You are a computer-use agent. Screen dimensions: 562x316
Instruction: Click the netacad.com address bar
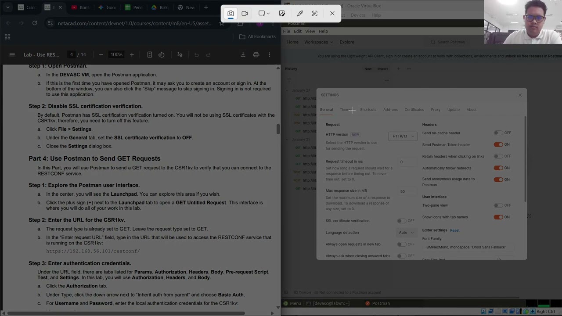(x=135, y=23)
